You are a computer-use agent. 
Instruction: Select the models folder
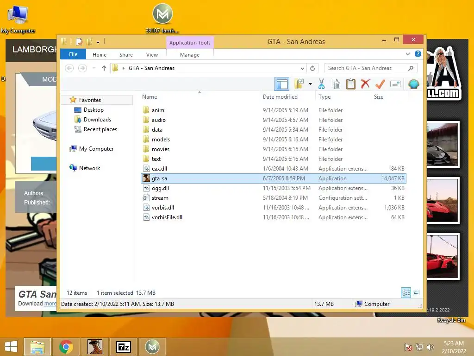[x=274, y=139]
